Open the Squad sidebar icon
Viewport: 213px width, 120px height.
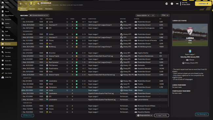point(3,11)
